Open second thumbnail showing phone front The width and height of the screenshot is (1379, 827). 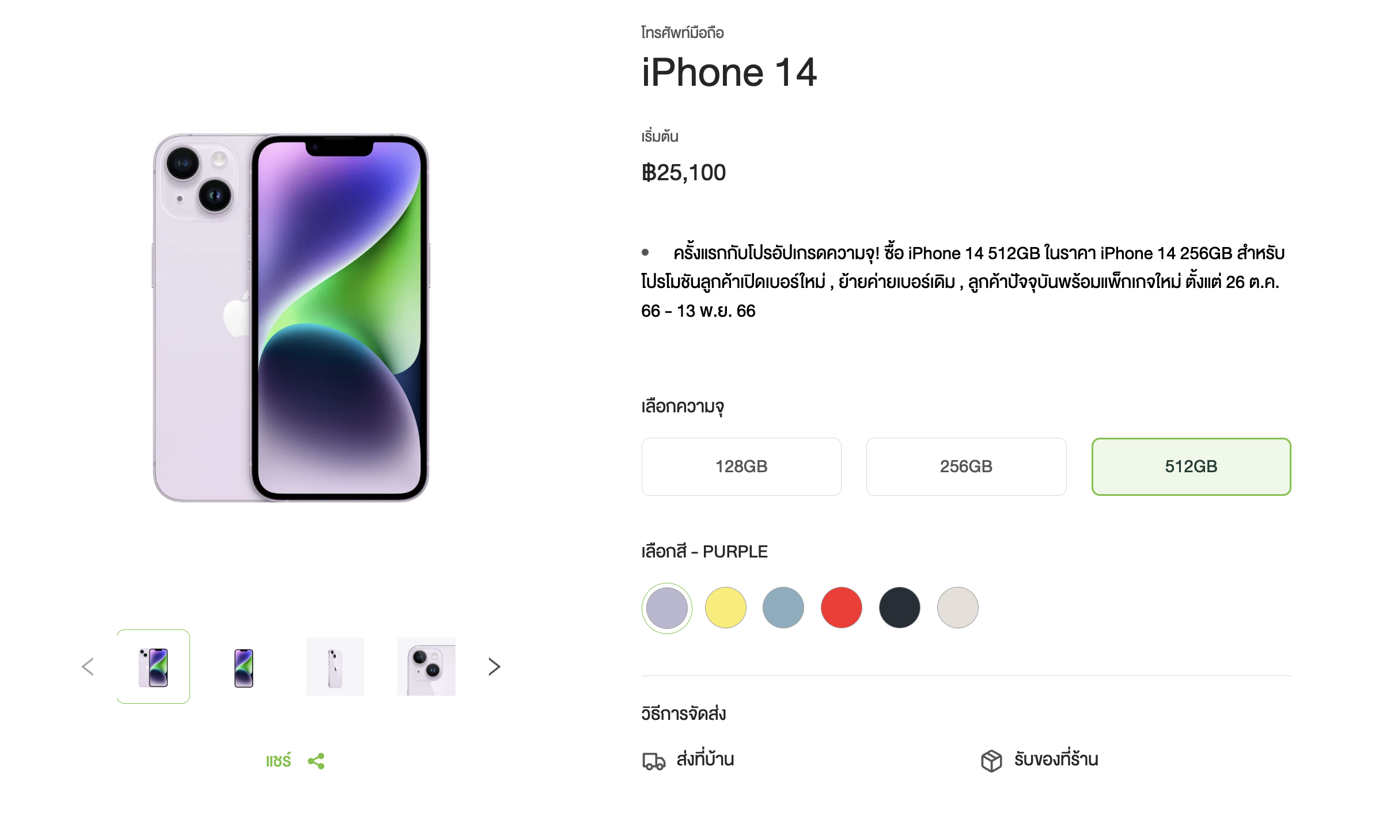point(244,667)
